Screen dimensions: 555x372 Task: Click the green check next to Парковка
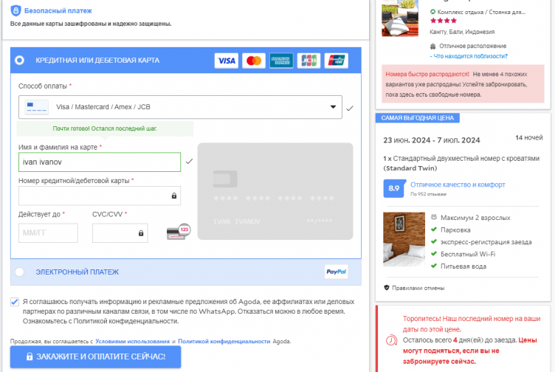(434, 230)
